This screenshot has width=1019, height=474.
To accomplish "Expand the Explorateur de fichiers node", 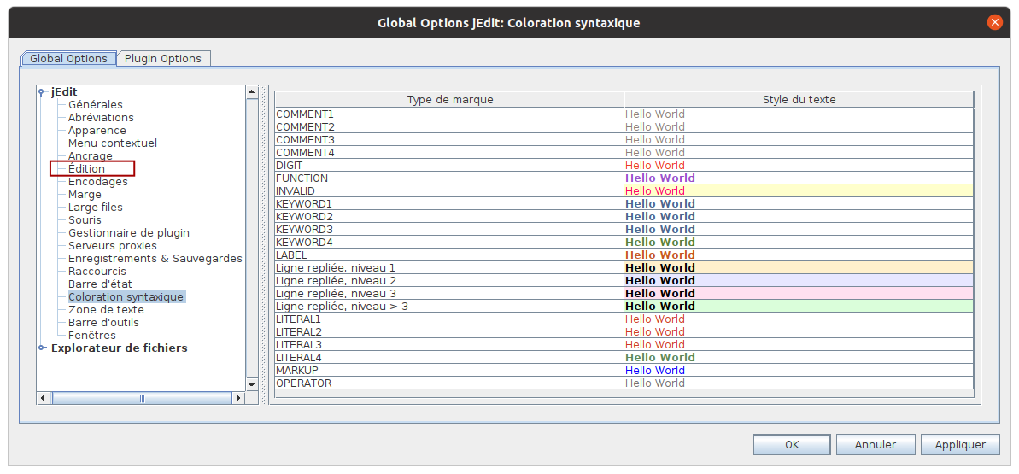I will (42, 348).
